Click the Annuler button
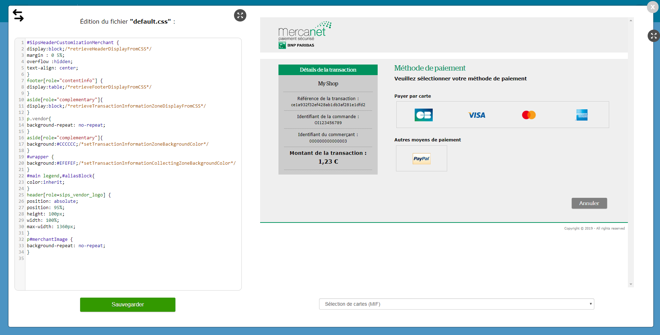The width and height of the screenshot is (660, 335). (589, 203)
